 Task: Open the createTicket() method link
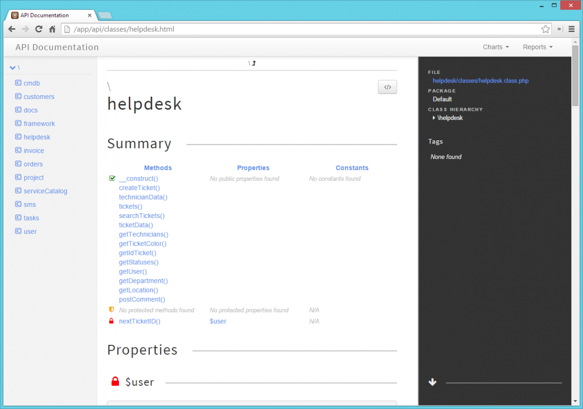click(139, 187)
